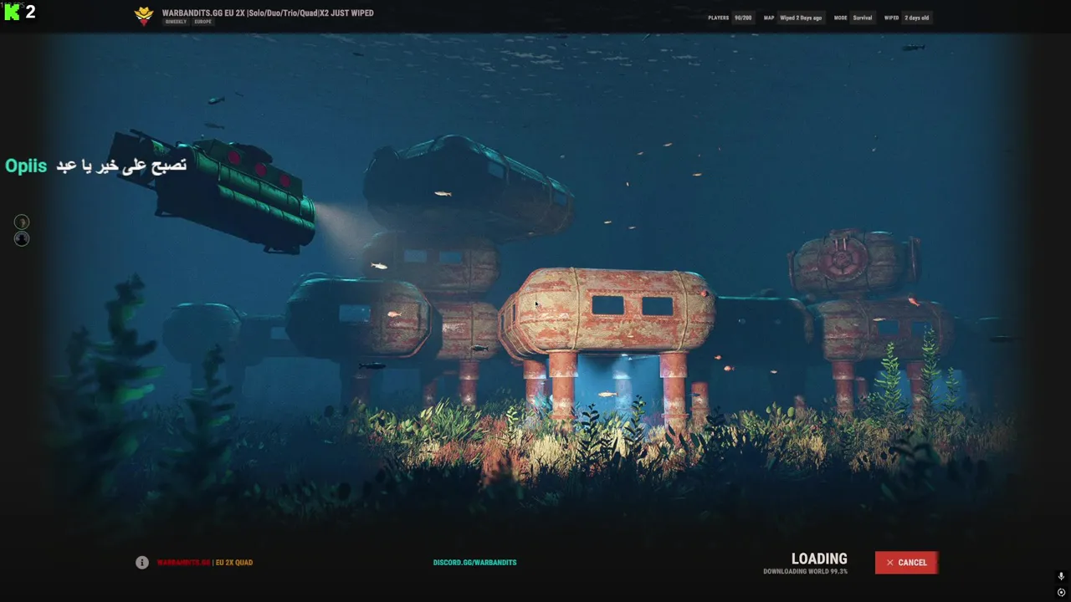Click the map value "Wiped 2 Days ago"
The height and width of the screenshot is (602, 1071).
click(801, 18)
